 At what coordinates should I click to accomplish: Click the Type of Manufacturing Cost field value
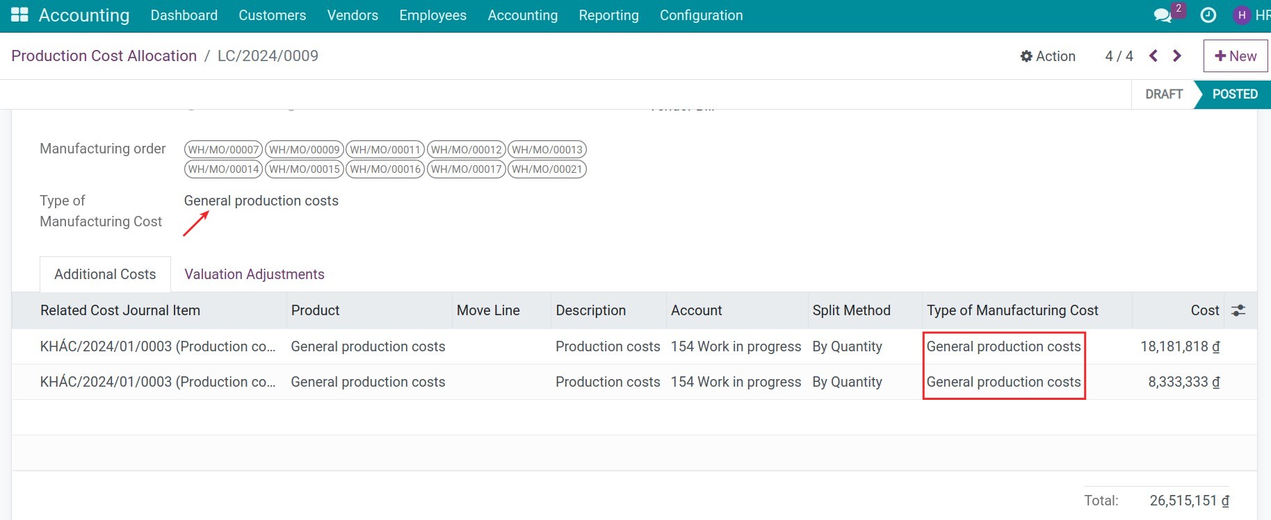click(261, 201)
